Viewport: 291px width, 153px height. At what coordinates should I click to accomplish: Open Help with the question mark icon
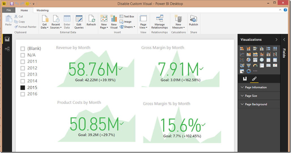285,10
